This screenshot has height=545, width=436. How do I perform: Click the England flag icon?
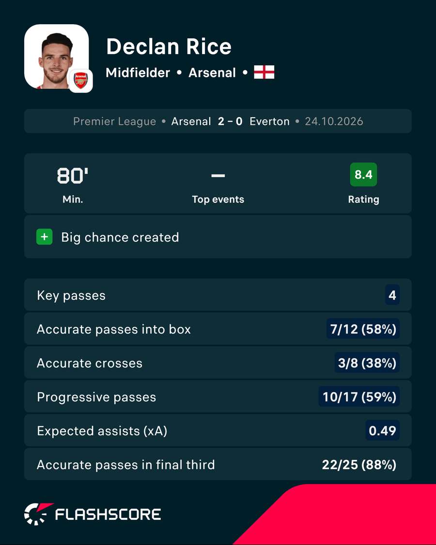pyautogui.click(x=264, y=72)
